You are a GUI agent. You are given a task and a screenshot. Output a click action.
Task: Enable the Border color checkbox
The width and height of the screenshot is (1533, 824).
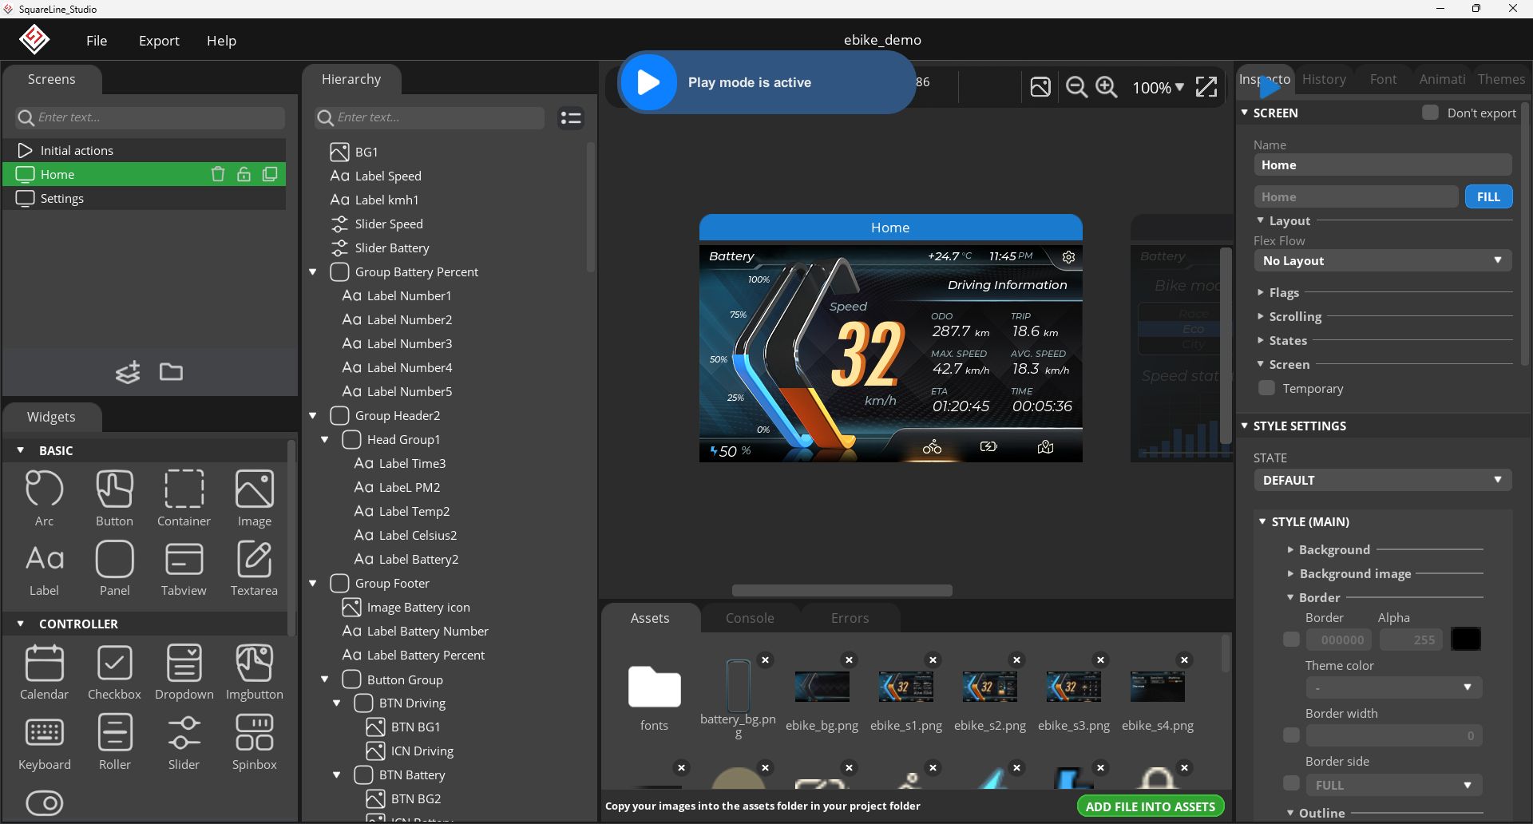coord(1291,640)
